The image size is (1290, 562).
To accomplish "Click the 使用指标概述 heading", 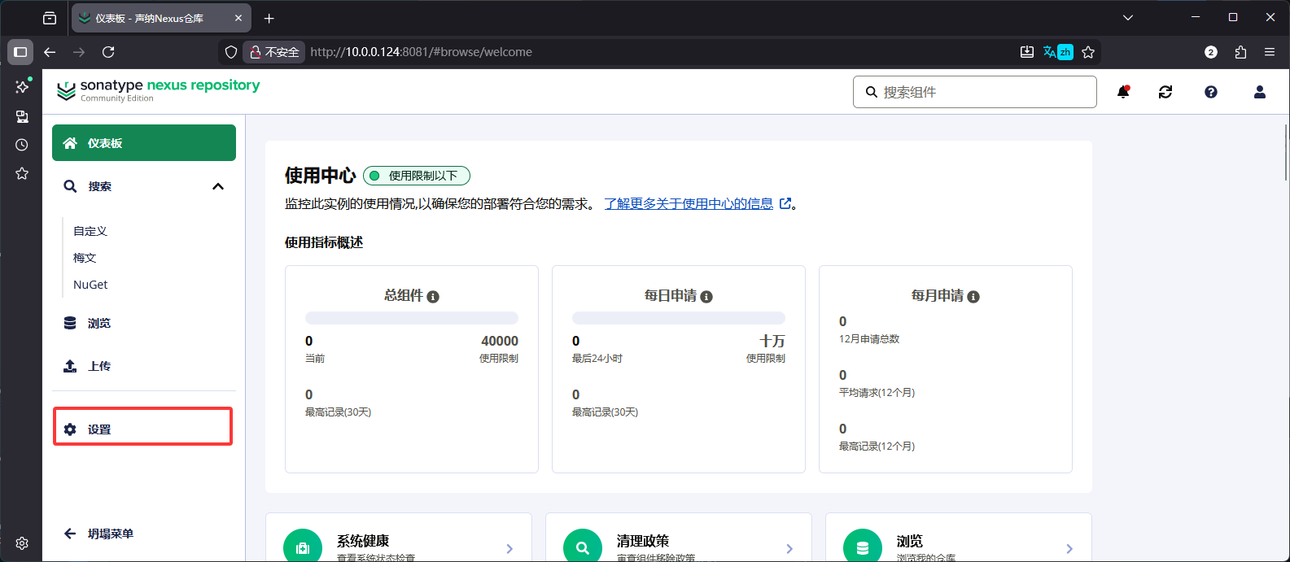I will pos(324,242).
